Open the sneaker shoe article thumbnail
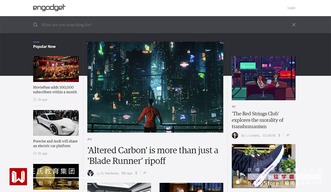 click(263, 166)
